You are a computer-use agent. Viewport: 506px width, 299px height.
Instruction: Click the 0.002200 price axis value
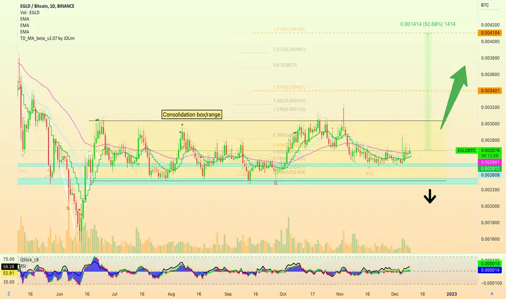[490, 190]
